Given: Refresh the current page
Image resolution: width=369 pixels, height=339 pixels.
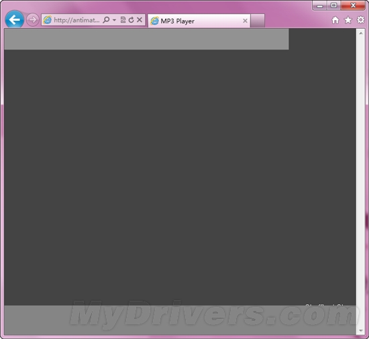Looking at the screenshot, I should (131, 19).
